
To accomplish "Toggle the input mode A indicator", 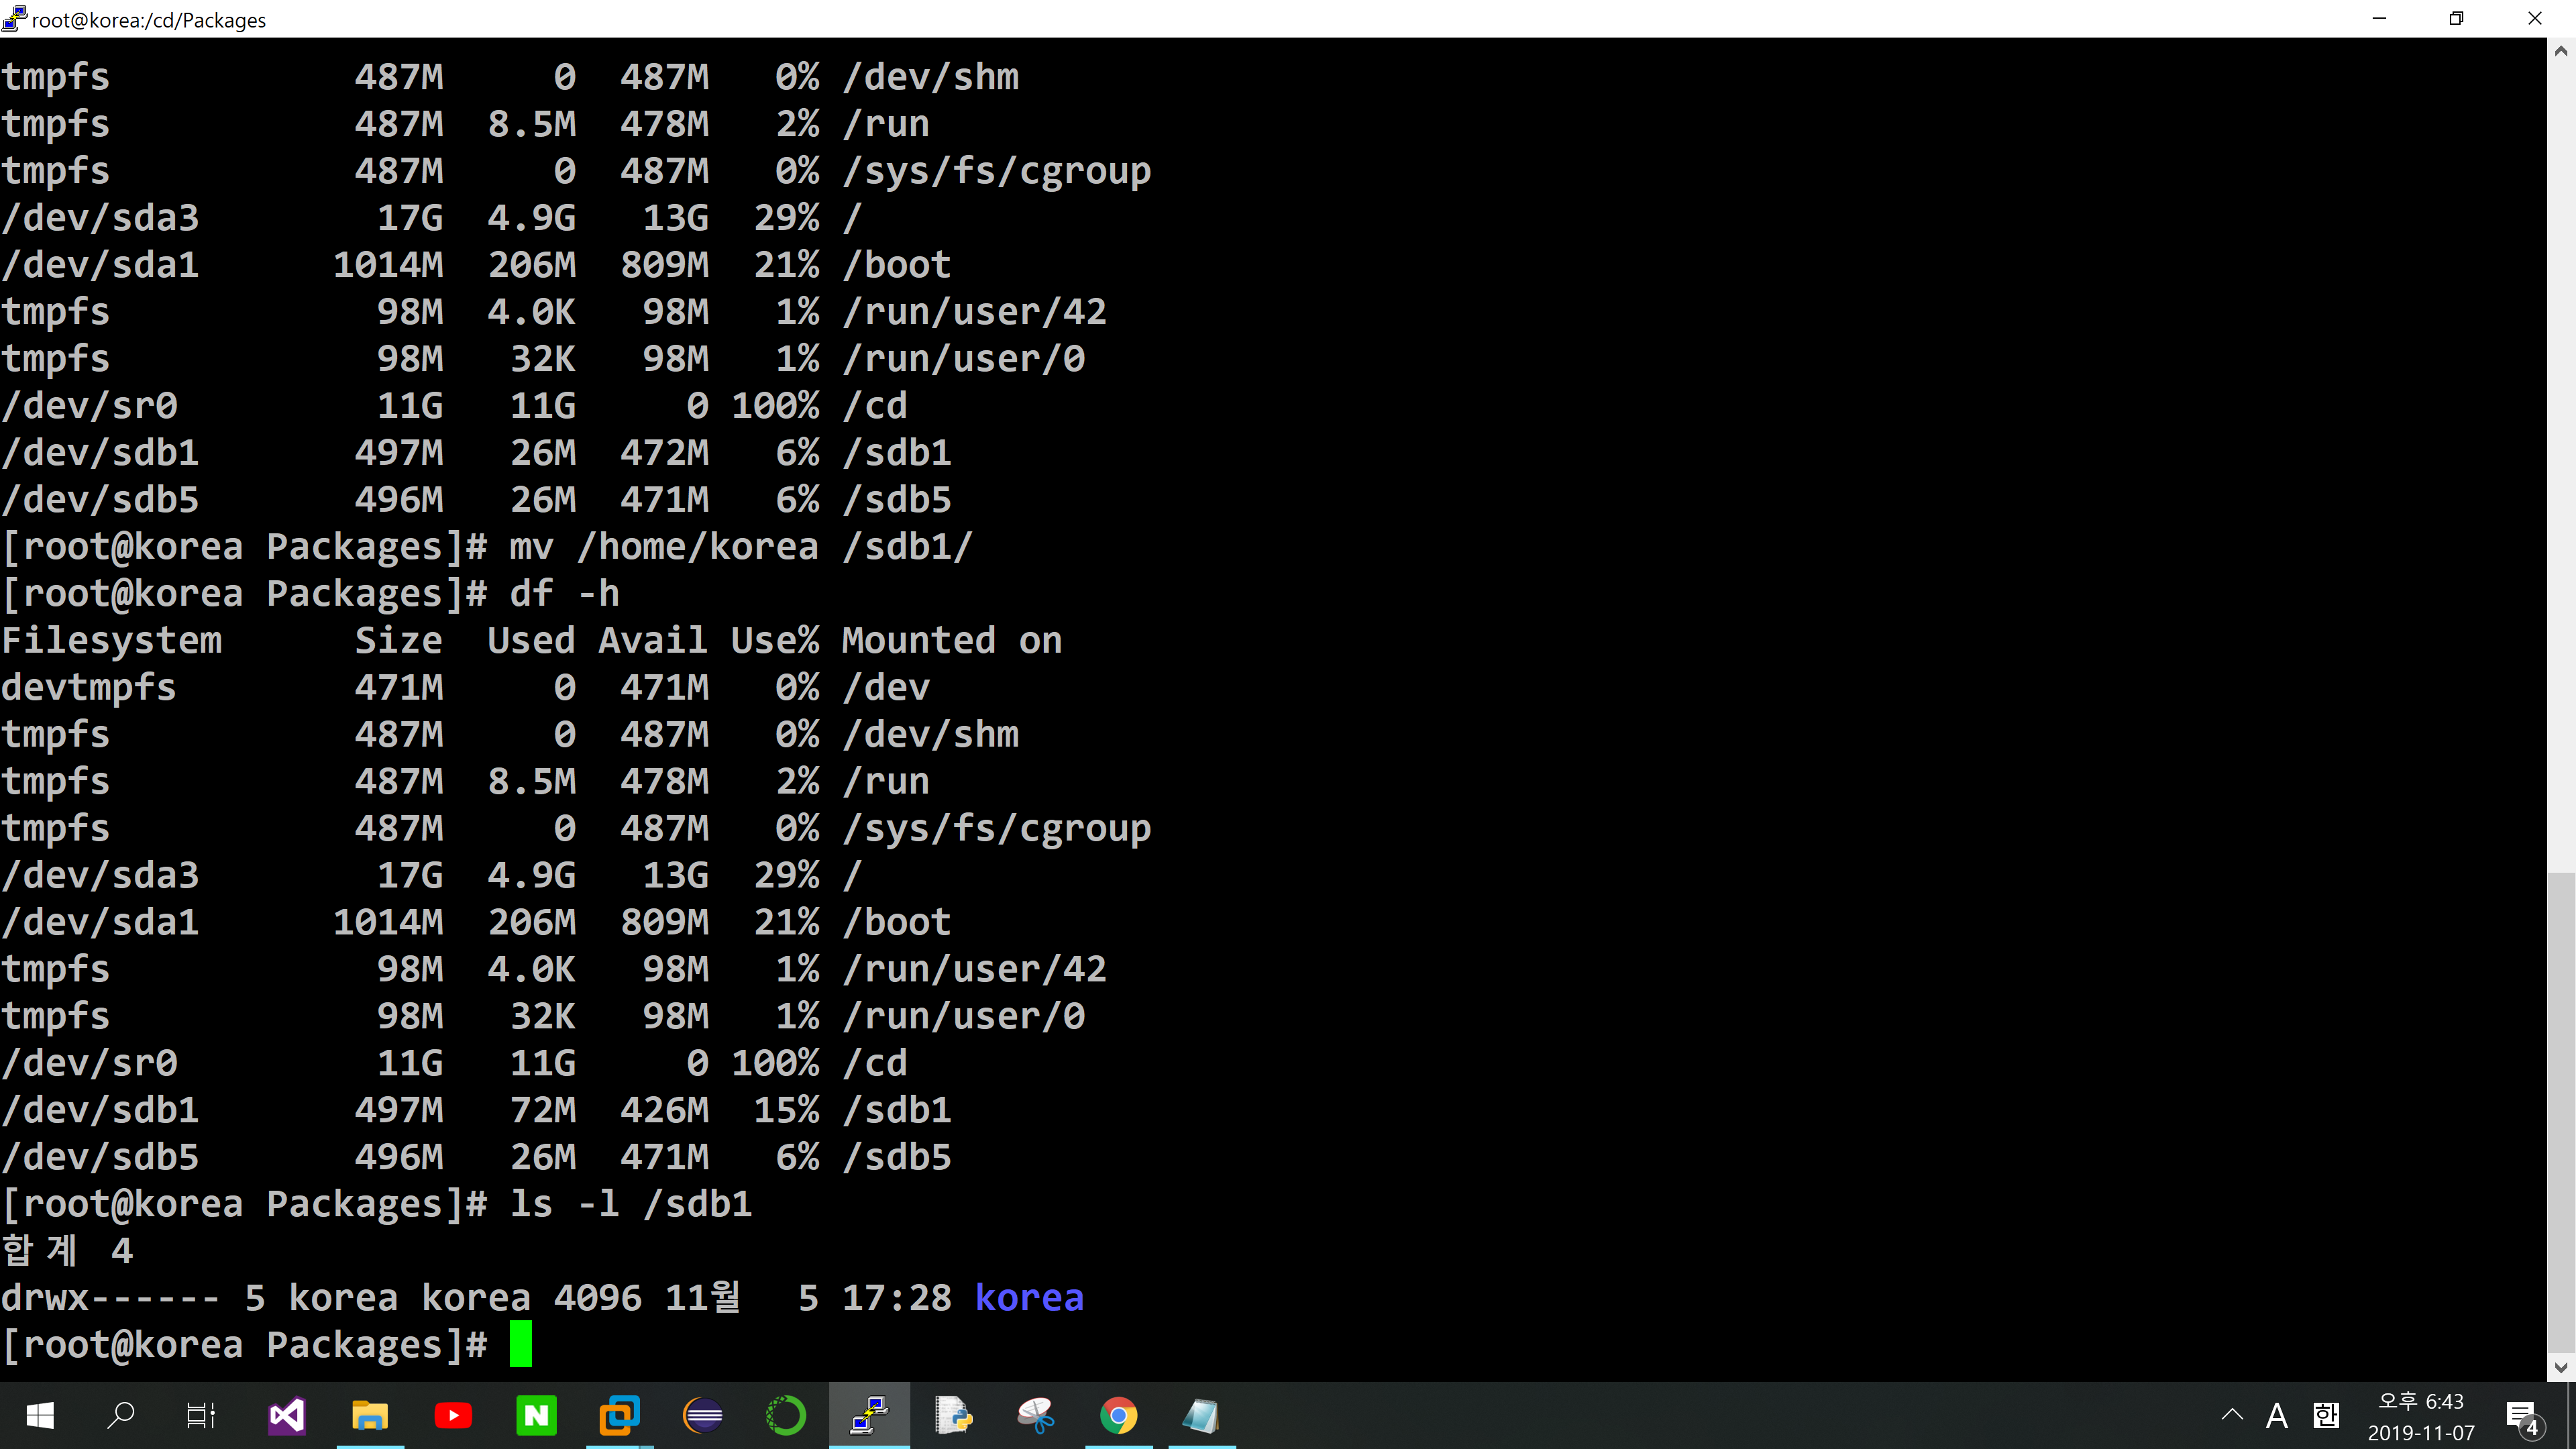I will (2277, 1415).
